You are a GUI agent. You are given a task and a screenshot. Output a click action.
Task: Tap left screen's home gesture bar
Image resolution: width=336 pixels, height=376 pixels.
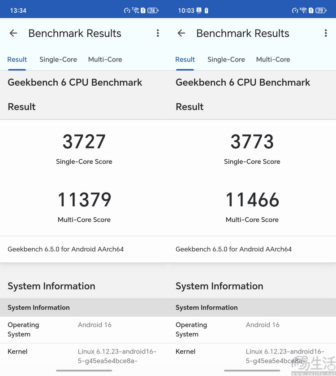(84, 371)
